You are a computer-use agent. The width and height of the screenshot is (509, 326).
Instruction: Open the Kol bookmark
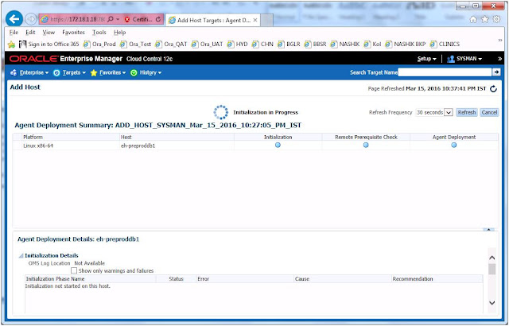coord(372,45)
